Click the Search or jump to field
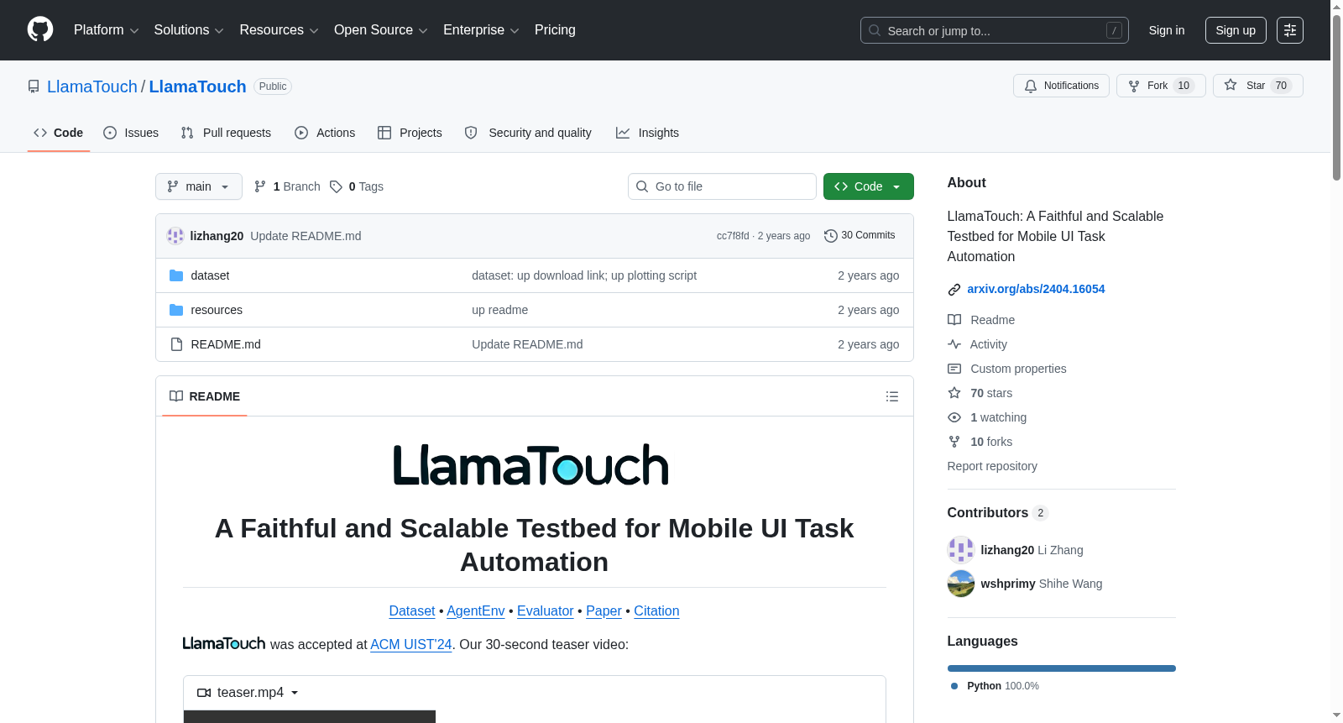The height and width of the screenshot is (723, 1343). coord(995,30)
